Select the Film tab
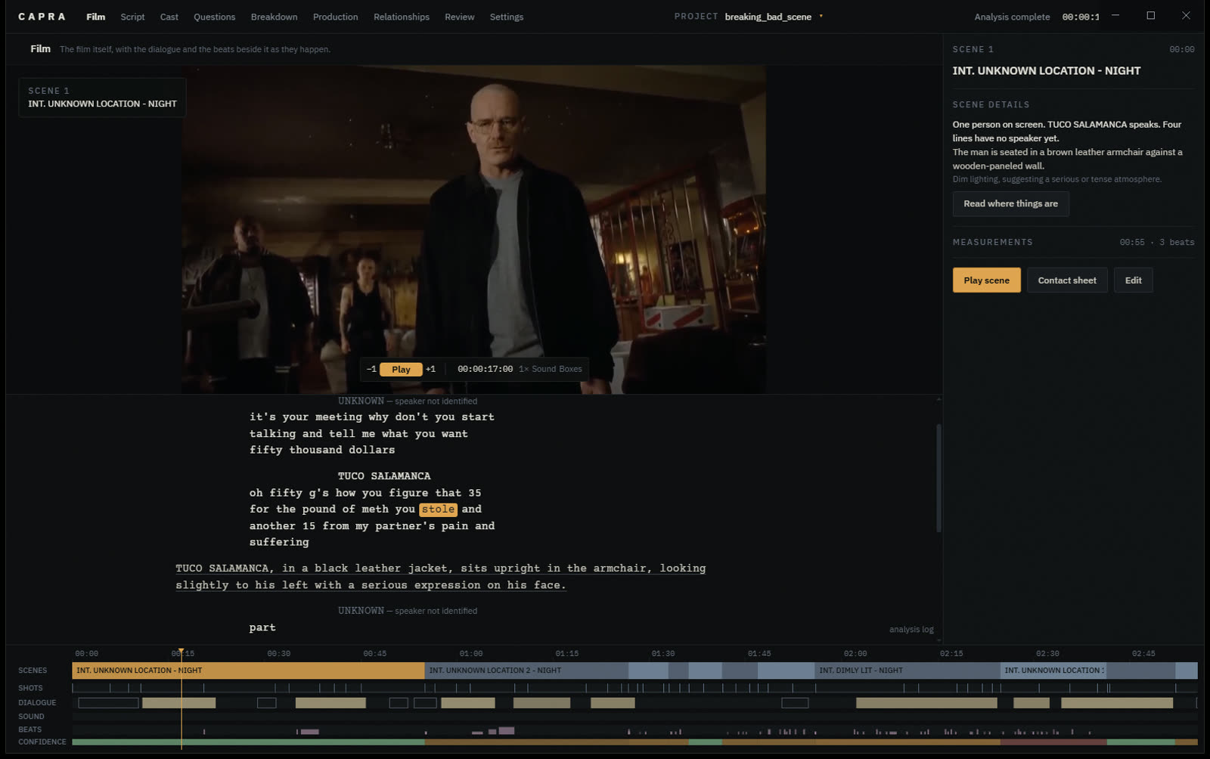 (95, 17)
